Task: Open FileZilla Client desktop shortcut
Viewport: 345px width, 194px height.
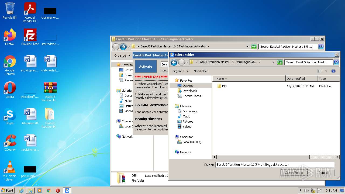Action: pyautogui.click(x=30, y=37)
